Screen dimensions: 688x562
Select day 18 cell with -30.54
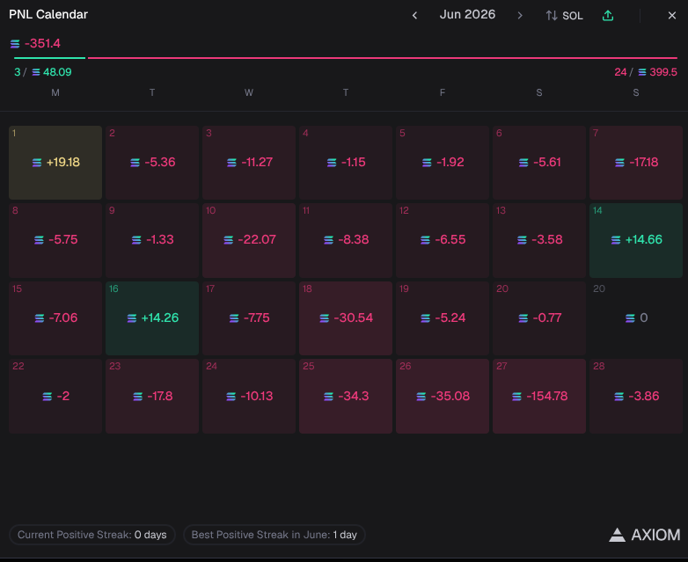tap(346, 318)
